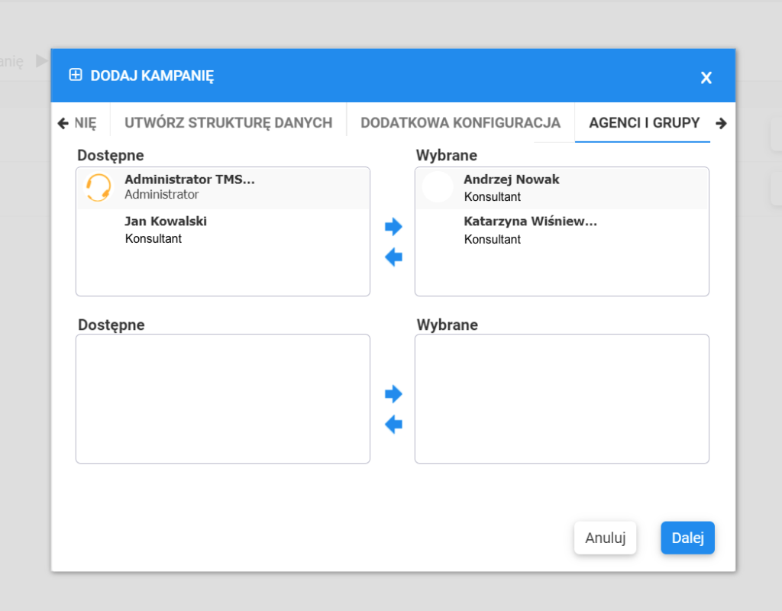Move selected agent left to Dostępne list
This screenshot has height=611, width=782.
[x=393, y=257]
